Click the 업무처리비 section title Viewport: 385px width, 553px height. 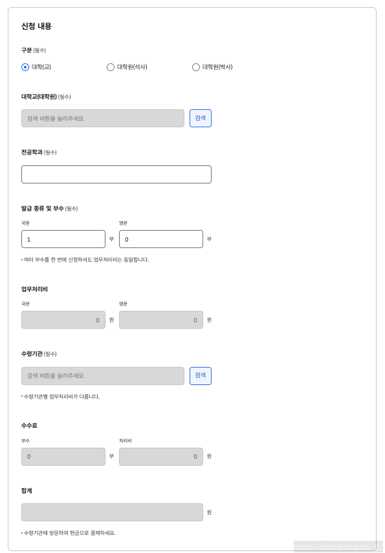34,289
